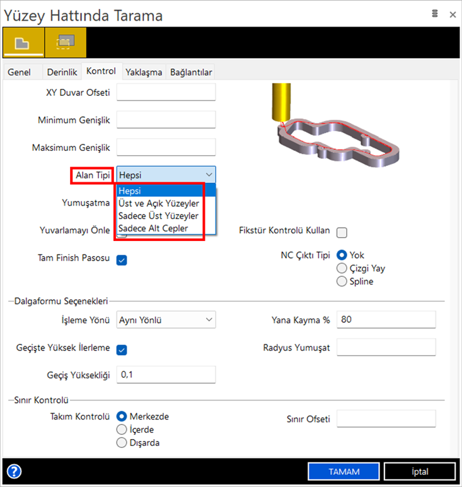Select Takım Kontrolü Merkezde radio button
Screen dimensions: 462x487
122,416
